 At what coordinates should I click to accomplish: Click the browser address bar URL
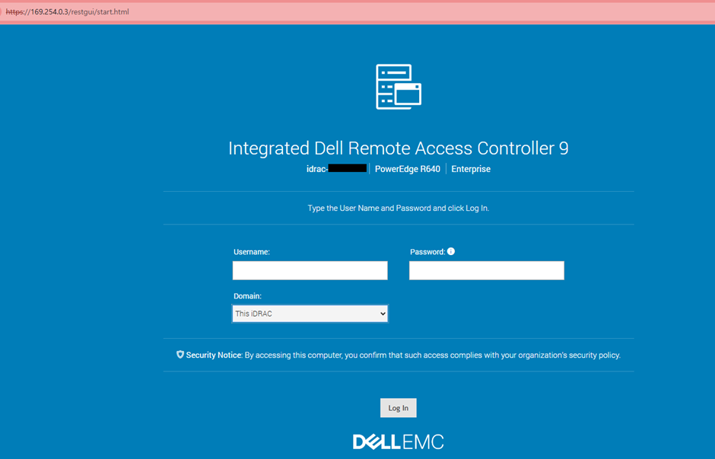pos(68,12)
